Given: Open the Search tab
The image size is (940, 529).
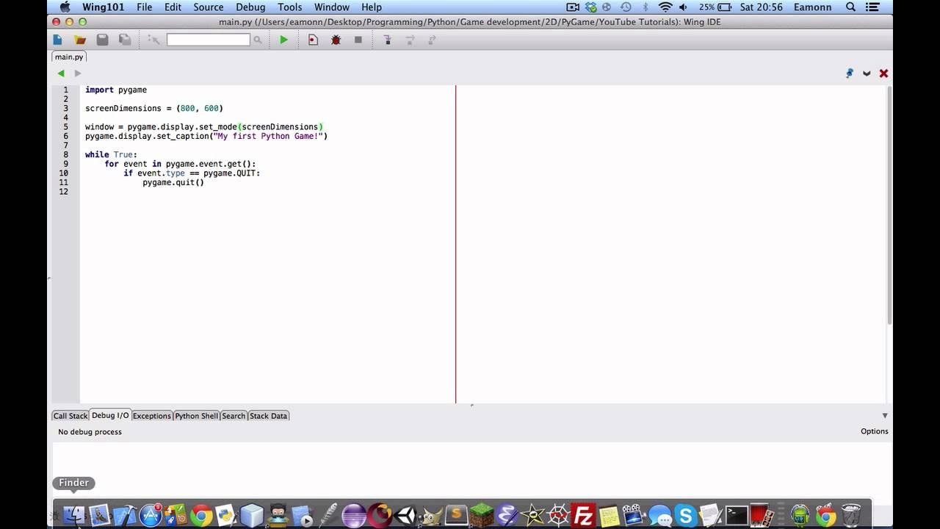Looking at the screenshot, I should pos(234,416).
